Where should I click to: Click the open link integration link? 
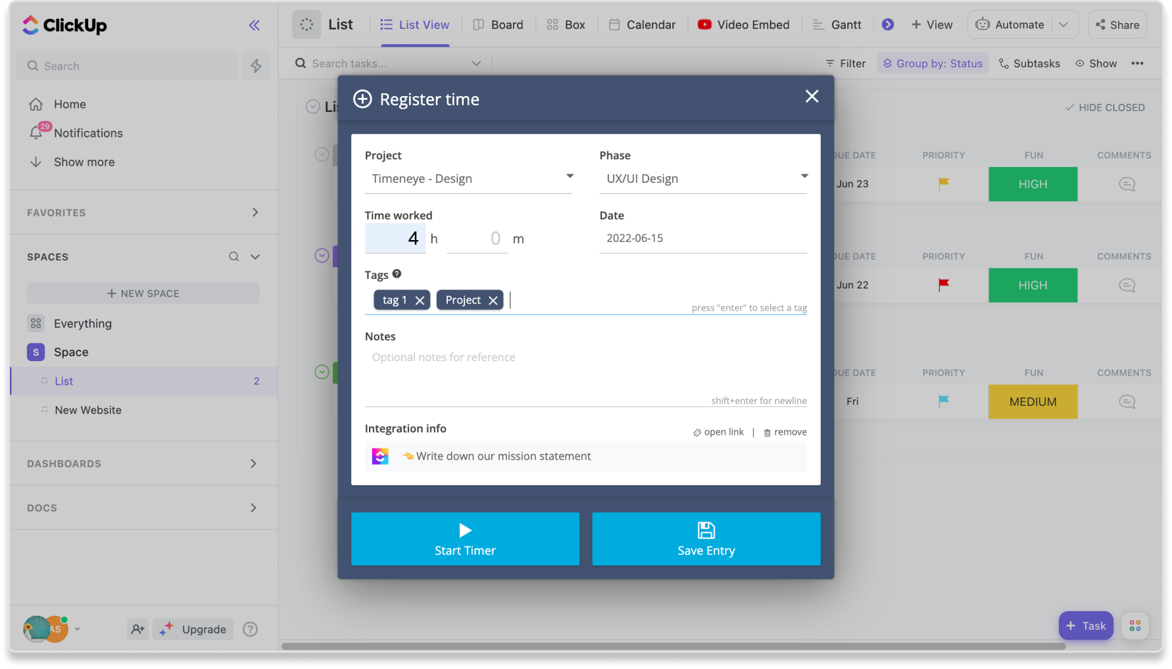[x=718, y=432]
